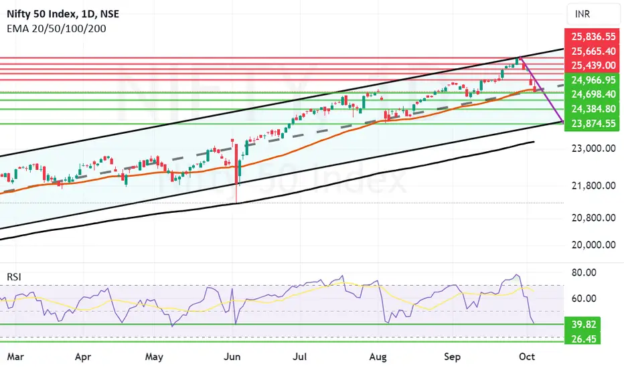The width and height of the screenshot is (624, 368).
Task: Select the RSI 39.82 level label
Action: coord(582,325)
